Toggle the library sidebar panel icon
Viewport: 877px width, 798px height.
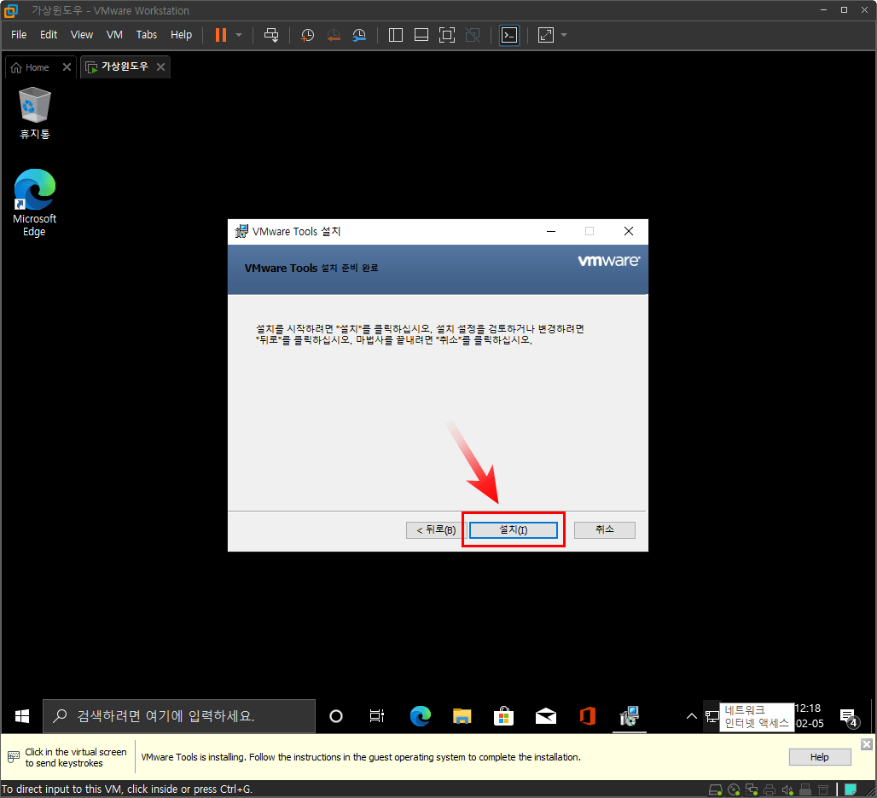point(396,35)
